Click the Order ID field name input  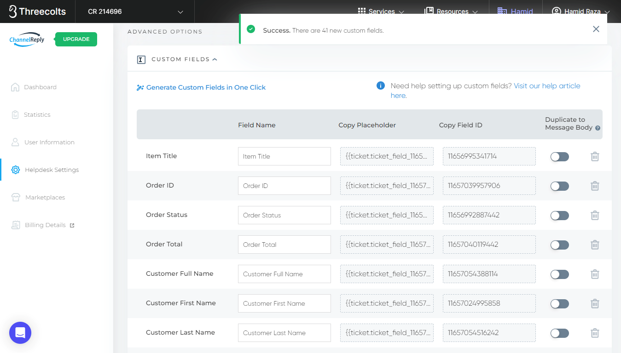[284, 186]
